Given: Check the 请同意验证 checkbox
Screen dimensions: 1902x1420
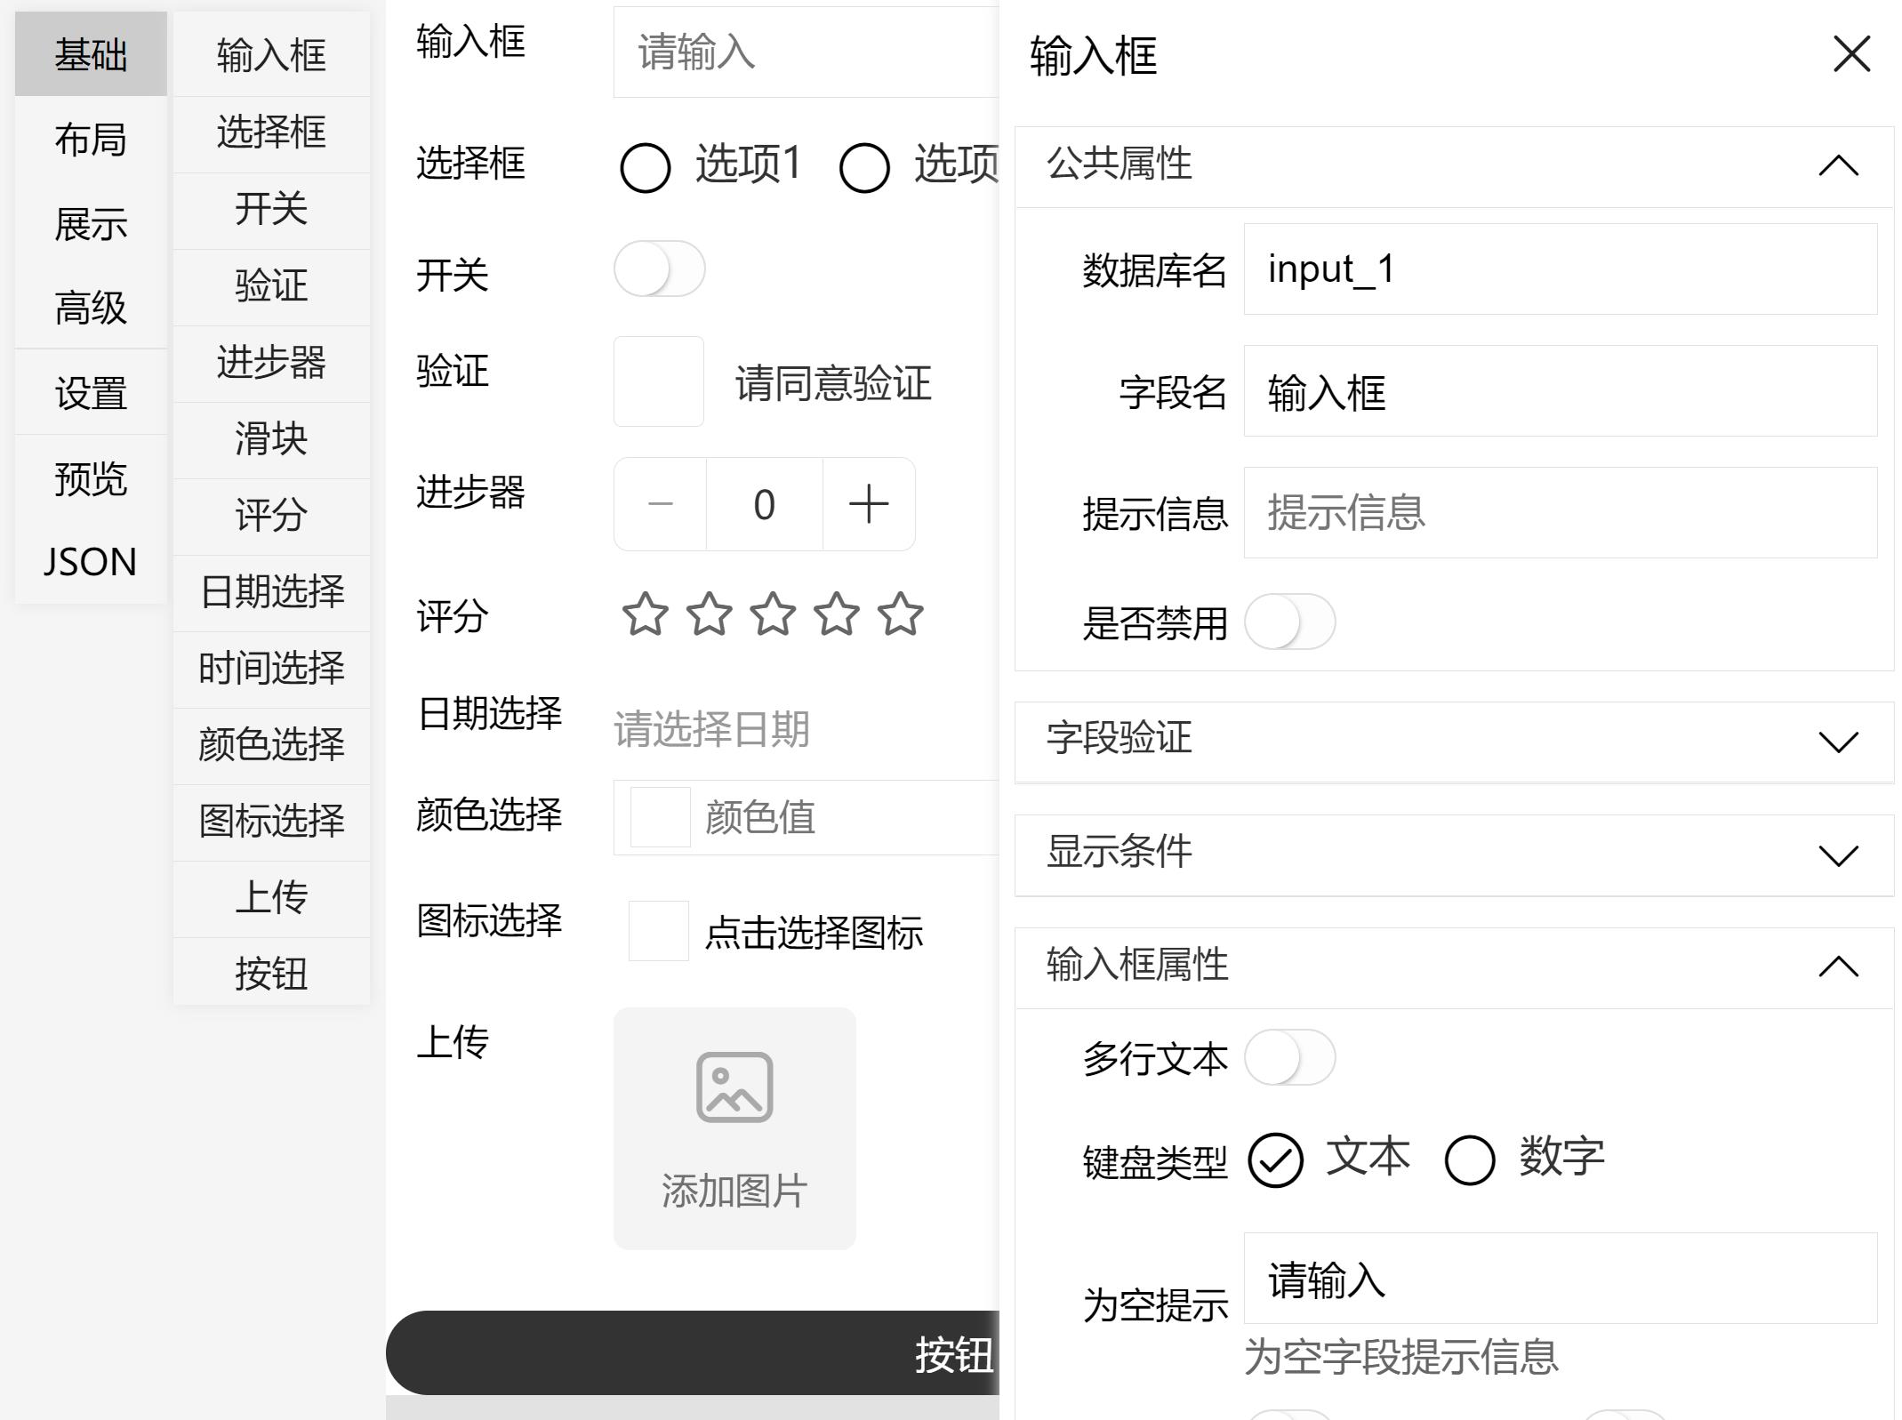Looking at the screenshot, I should [x=658, y=381].
